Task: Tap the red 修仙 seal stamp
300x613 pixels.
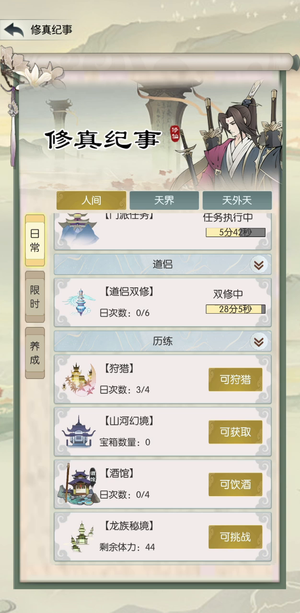Action: pyautogui.click(x=174, y=133)
